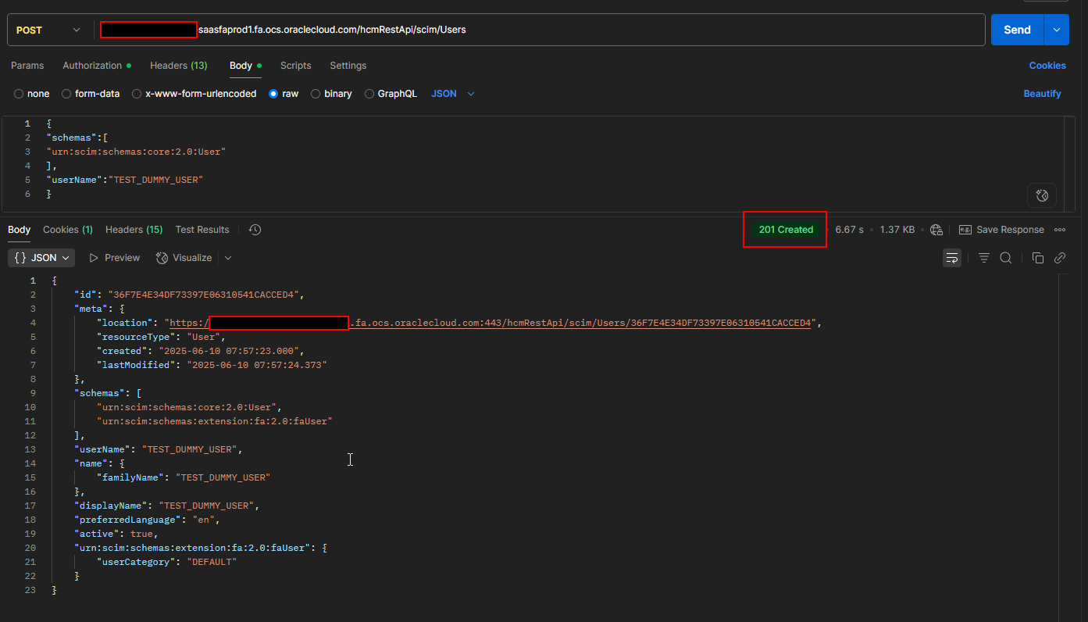Click the "userCategory": "DEFAULT" line

[166, 562]
